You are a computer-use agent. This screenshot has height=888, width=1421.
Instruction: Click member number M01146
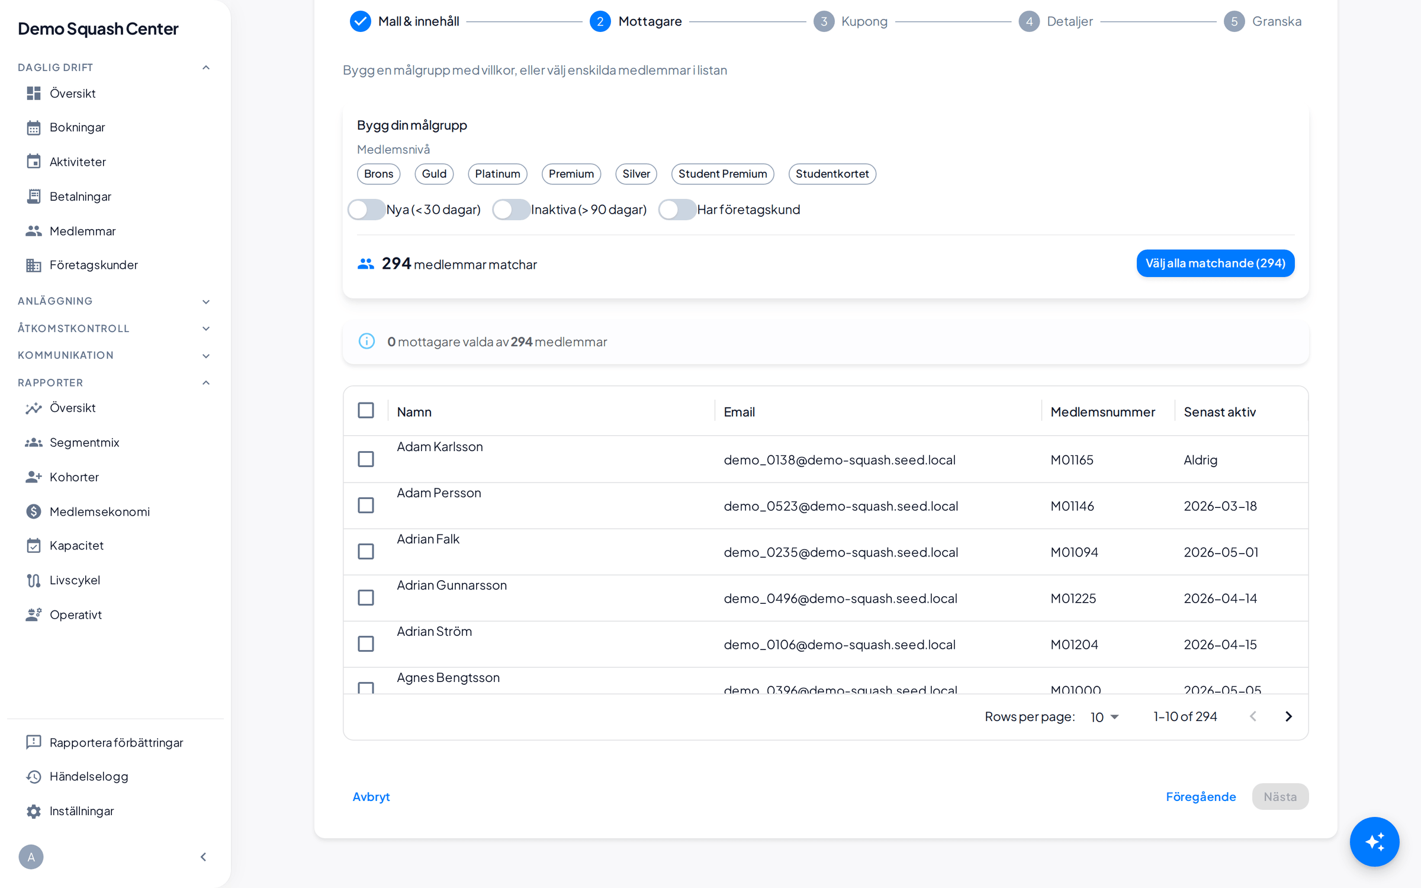(1072, 506)
